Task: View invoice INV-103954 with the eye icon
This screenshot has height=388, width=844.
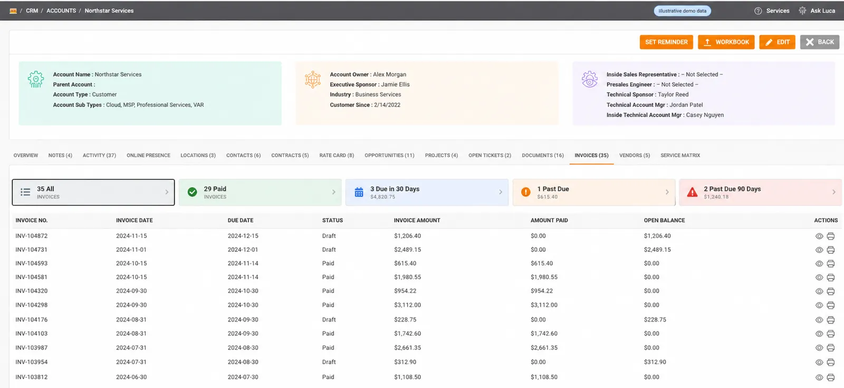Action: pyautogui.click(x=819, y=363)
